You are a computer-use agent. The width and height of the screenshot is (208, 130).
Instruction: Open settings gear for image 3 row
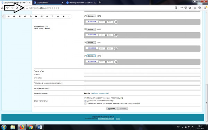[x=116, y=22]
